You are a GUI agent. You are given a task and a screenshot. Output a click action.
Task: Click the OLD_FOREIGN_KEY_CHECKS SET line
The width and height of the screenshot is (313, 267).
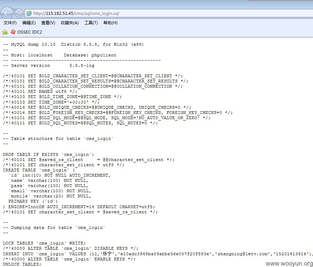(x=118, y=113)
